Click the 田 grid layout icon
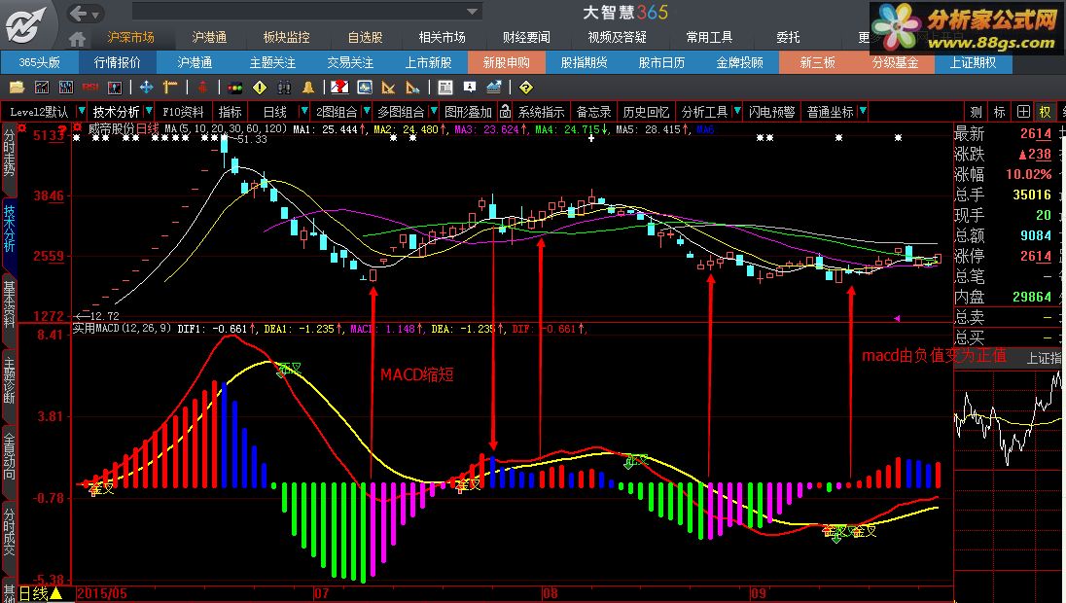The height and width of the screenshot is (603, 1066). (x=1023, y=112)
